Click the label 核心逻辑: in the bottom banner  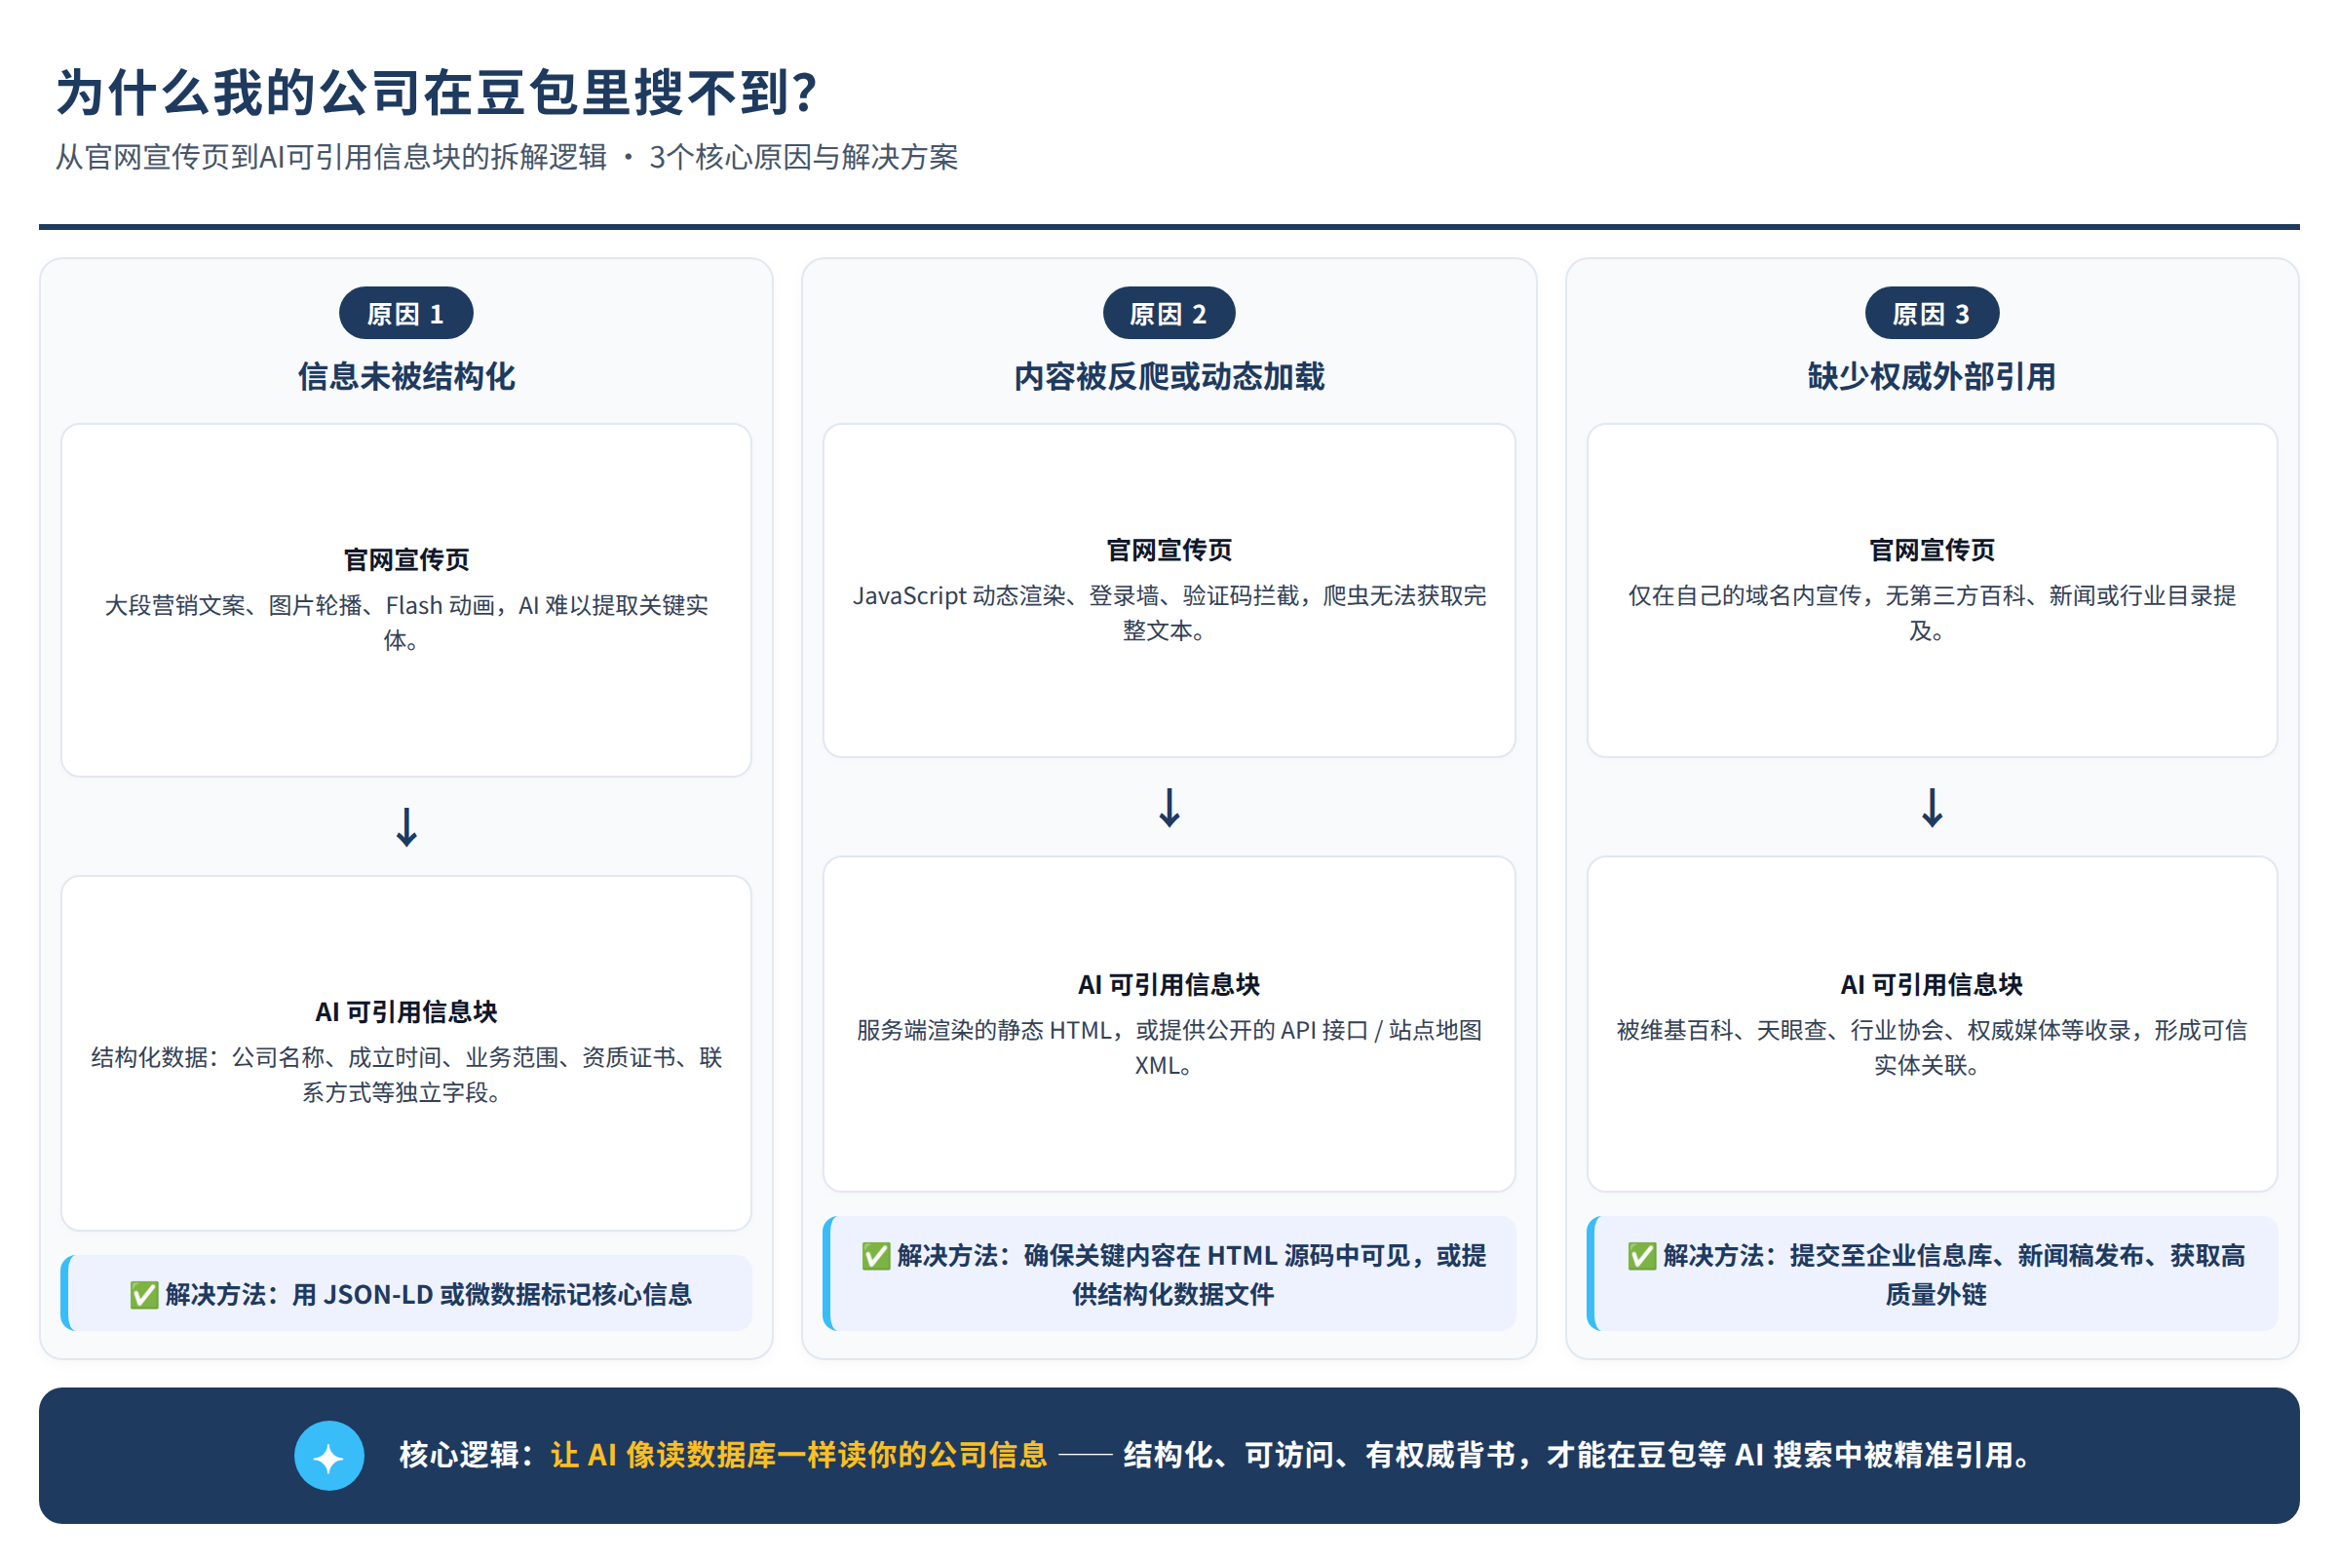(469, 1456)
